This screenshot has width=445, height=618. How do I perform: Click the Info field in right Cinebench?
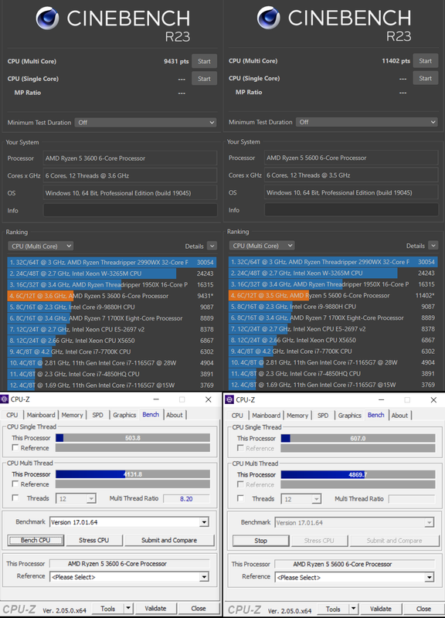(352, 209)
